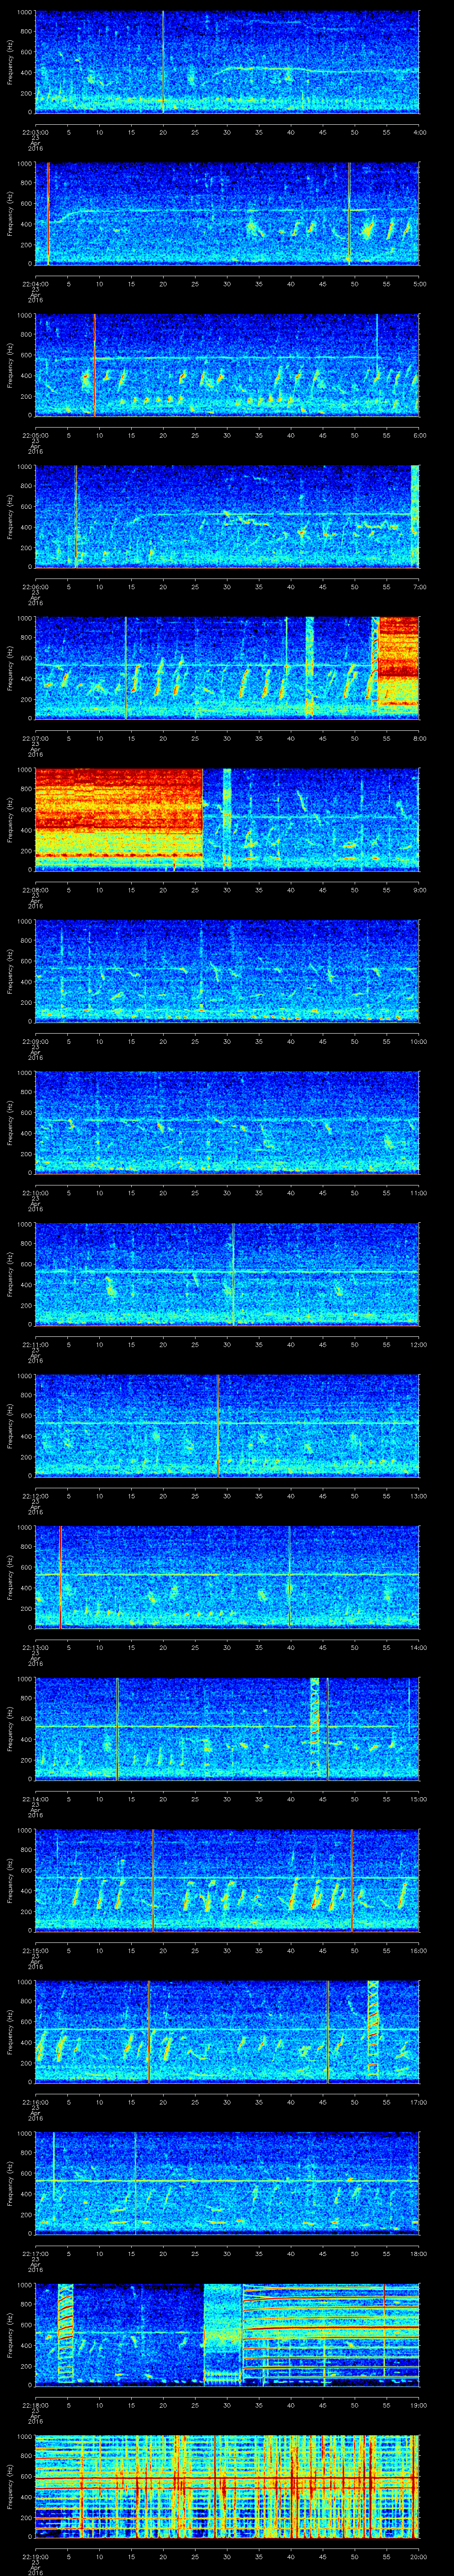Image resolution: width=454 pixels, height=2576 pixels.
Task: Click the 16:00 end time label
Action: [419, 1951]
